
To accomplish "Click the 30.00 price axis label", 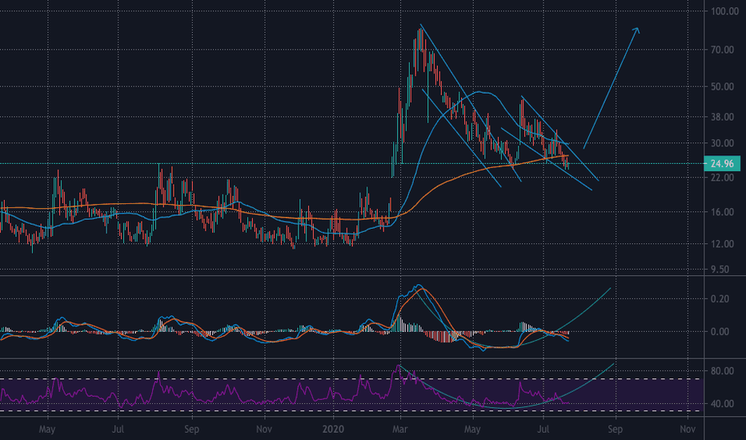I will [x=722, y=143].
